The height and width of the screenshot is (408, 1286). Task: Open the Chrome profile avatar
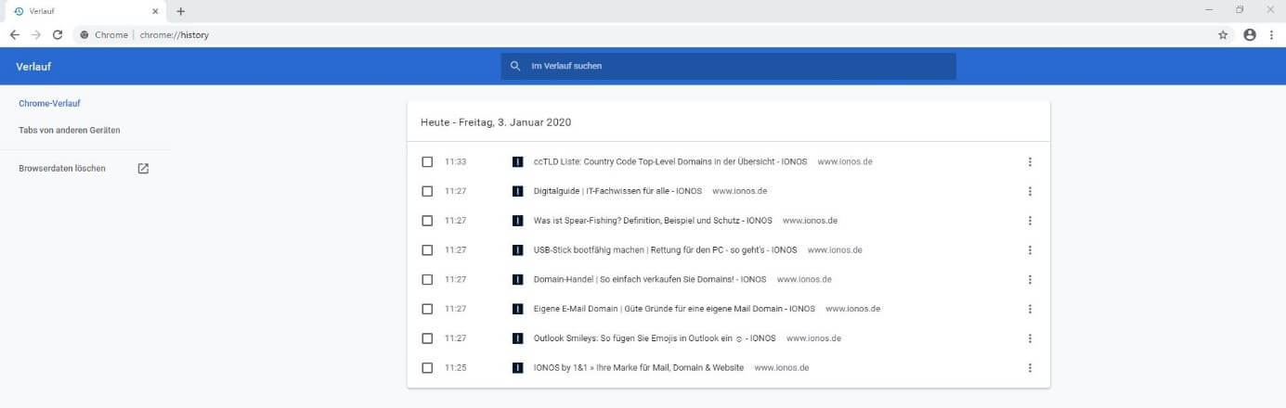click(x=1250, y=34)
